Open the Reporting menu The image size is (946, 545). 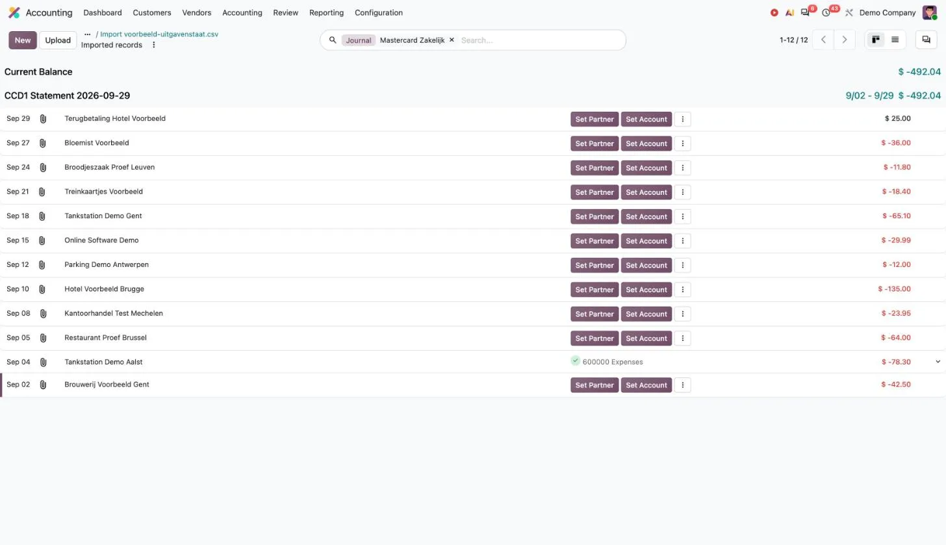[x=326, y=12]
